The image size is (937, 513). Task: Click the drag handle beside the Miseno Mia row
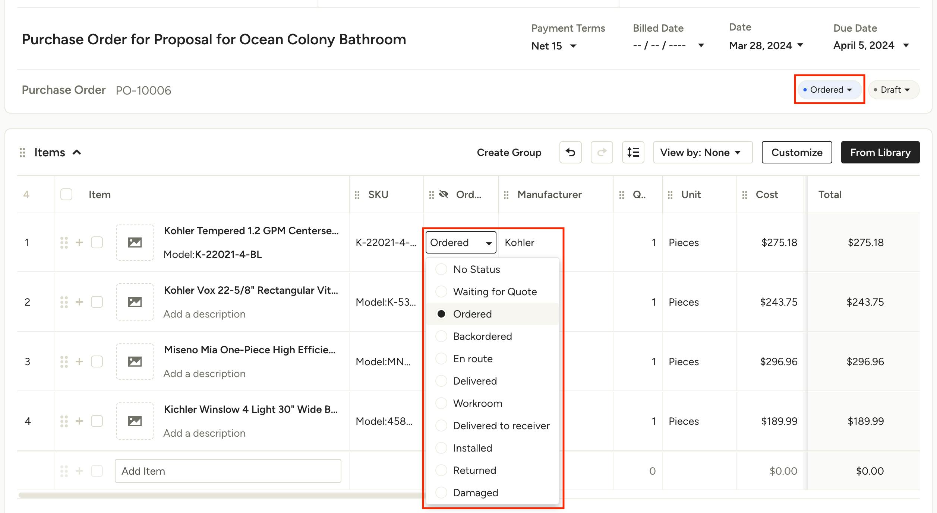click(64, 361)
